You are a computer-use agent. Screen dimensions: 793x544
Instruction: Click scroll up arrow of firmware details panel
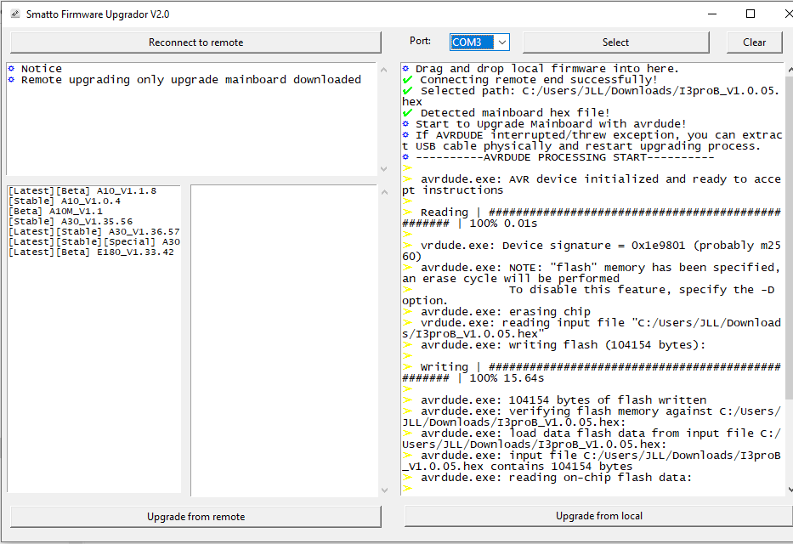[384, 192]
